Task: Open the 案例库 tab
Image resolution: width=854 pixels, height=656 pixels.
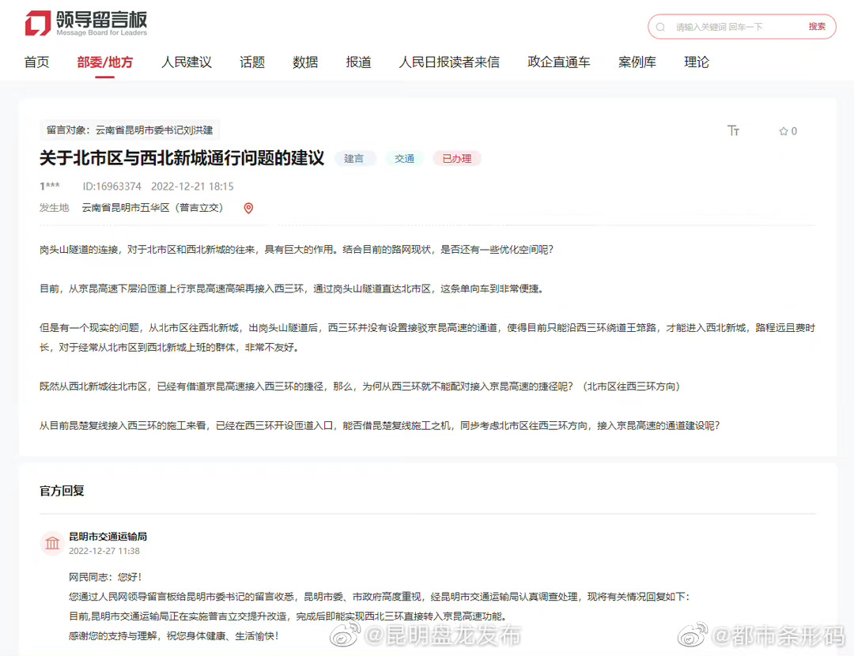Action: pyautogui.click(x=637, y=62)
